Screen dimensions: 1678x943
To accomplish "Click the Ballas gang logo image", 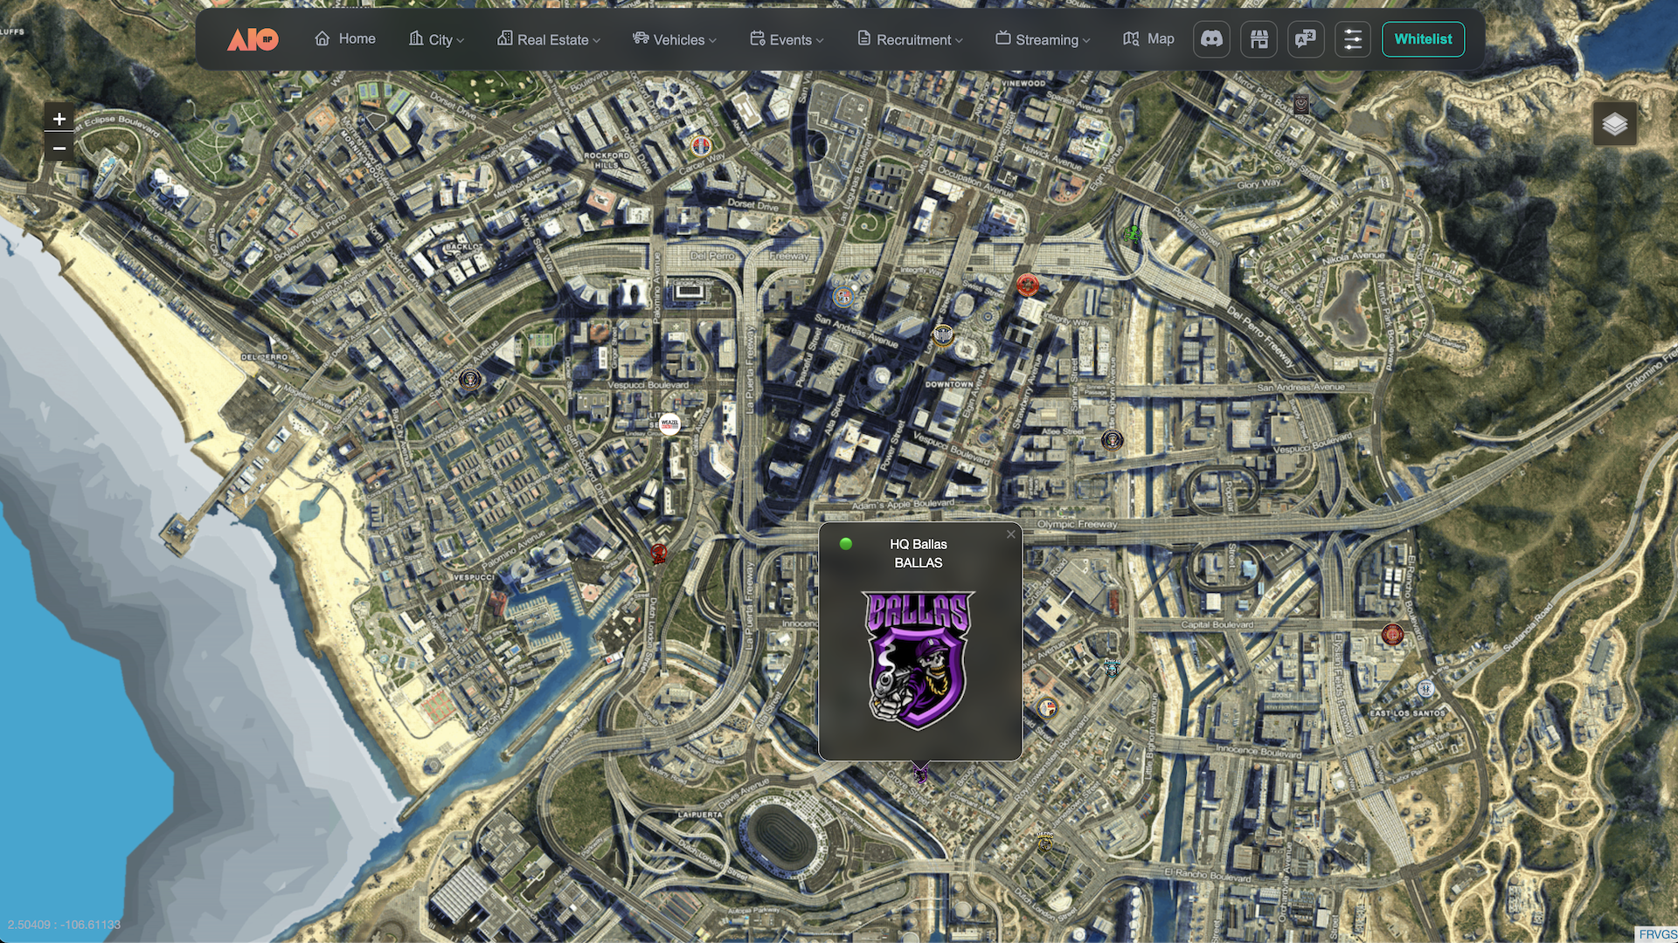I will tap(919, 660).
